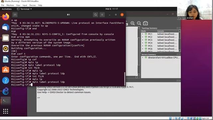Click the dewiarofani-VirtualBox server status icon
This screenshot has height=120, width=213.
click(146, 57)
